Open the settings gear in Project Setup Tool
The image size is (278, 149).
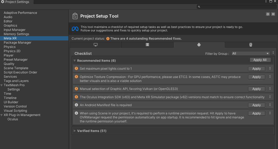(x=268, y=14)
